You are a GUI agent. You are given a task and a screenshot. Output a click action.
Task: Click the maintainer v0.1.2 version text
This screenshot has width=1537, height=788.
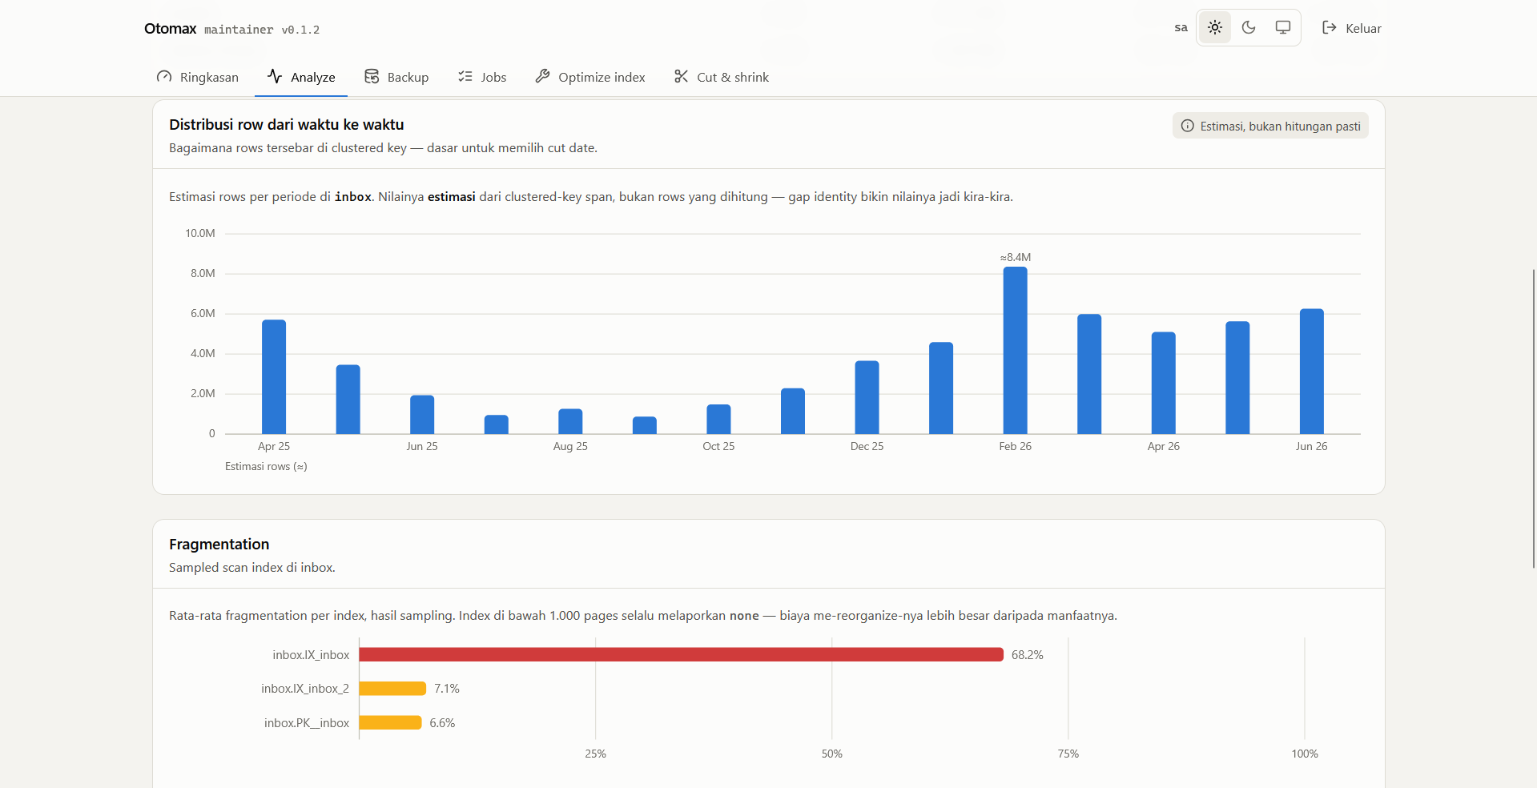pyautogui.click(x=262, y=30)
